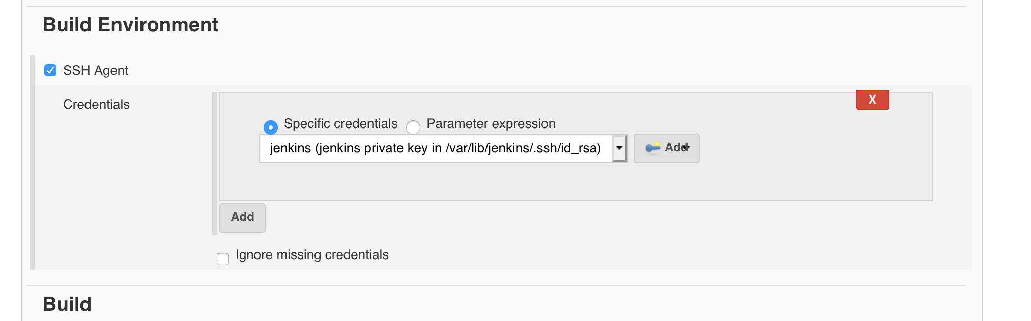
Task: Click the Credentials row label
Action: (96, 104)
